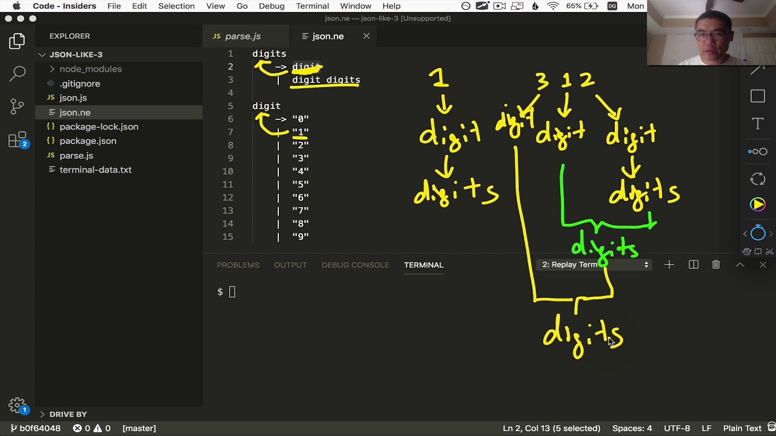The width and height of the screenshot is (776, 436).
Task: Click the git branch b0f64048 status item
Action: pyautogui.click(x=35, y=428)
